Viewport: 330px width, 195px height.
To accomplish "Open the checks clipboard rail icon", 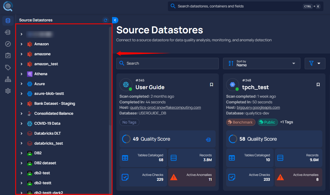I will (x=8, y=56).
